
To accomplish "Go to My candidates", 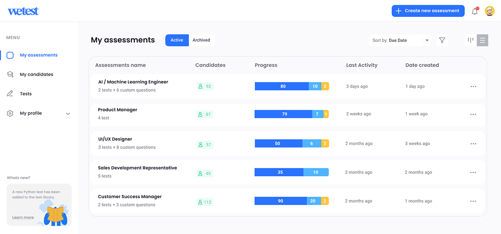I will click(37, 74).
